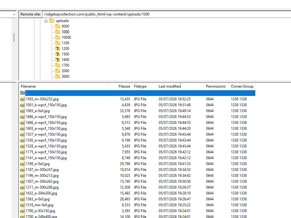Sort the list by Filesize column header

pos(120,86)
